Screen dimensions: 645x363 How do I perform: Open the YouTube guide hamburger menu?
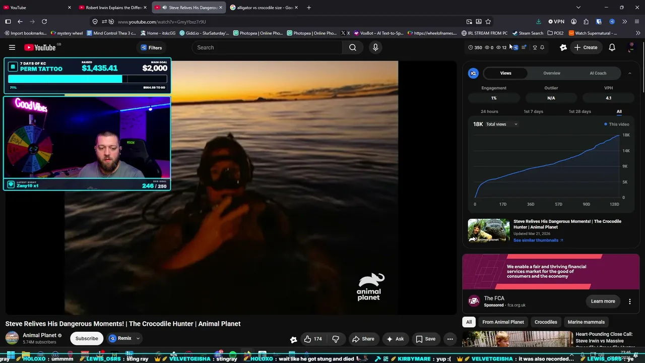[12, 47]
